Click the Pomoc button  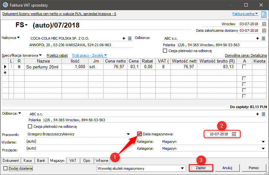coord(254,168)
